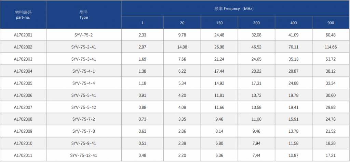The height and width of the screenshot is (162, 350).
Task: Select the SYV-75-2-41 type cell
Action: (84, 47)
